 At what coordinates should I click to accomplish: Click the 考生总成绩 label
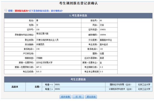(29, 72)
